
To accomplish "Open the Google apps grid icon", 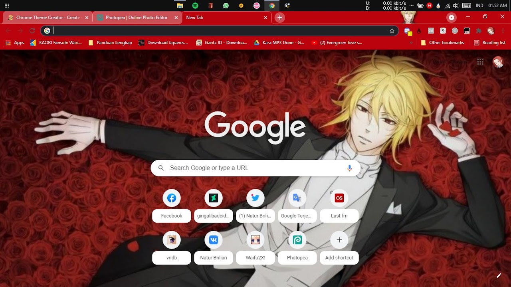I will click(x=480, y=61).
